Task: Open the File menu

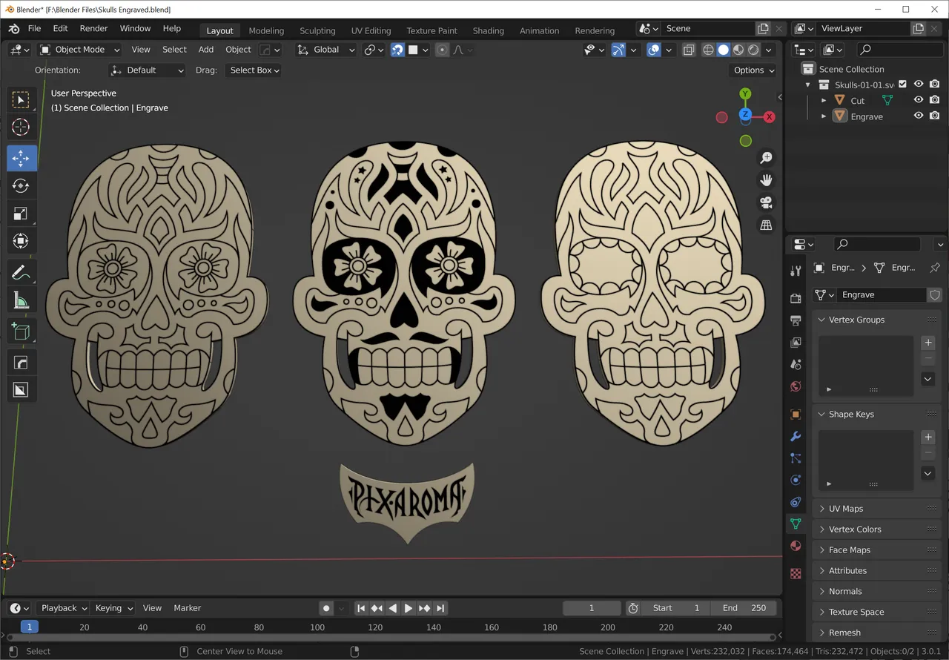Action: point(34,28)
